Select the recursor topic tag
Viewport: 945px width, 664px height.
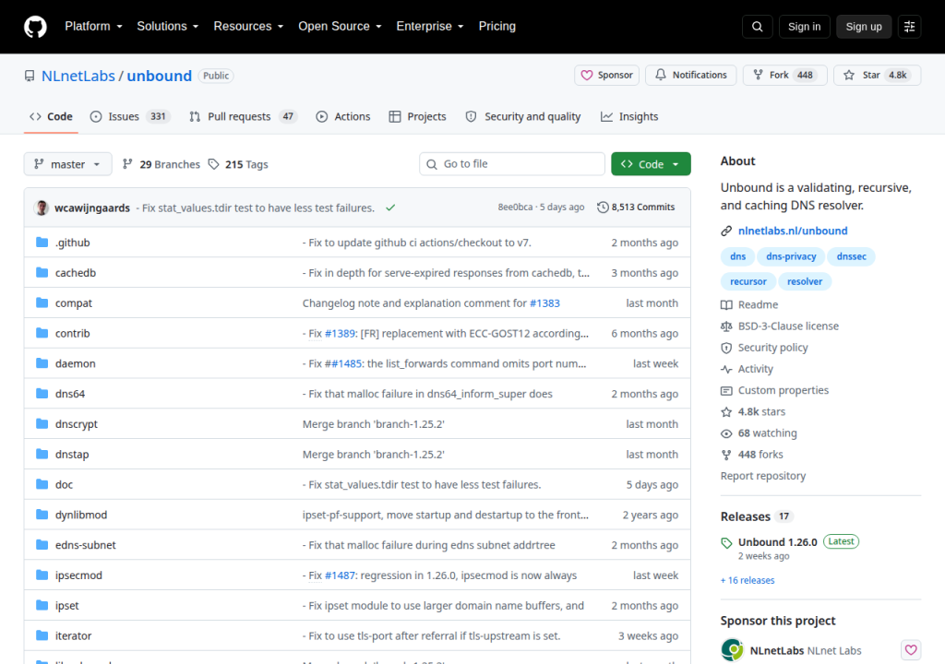(748, 281)
